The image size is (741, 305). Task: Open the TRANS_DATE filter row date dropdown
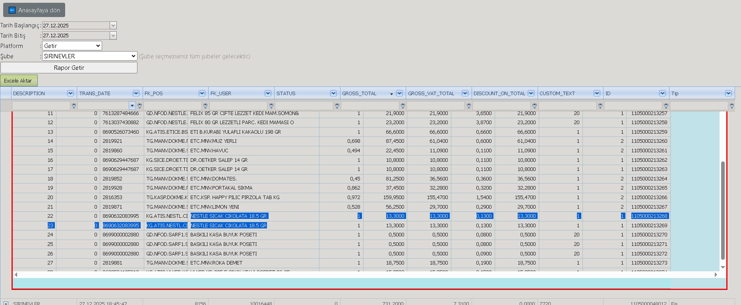coord(132,106)
